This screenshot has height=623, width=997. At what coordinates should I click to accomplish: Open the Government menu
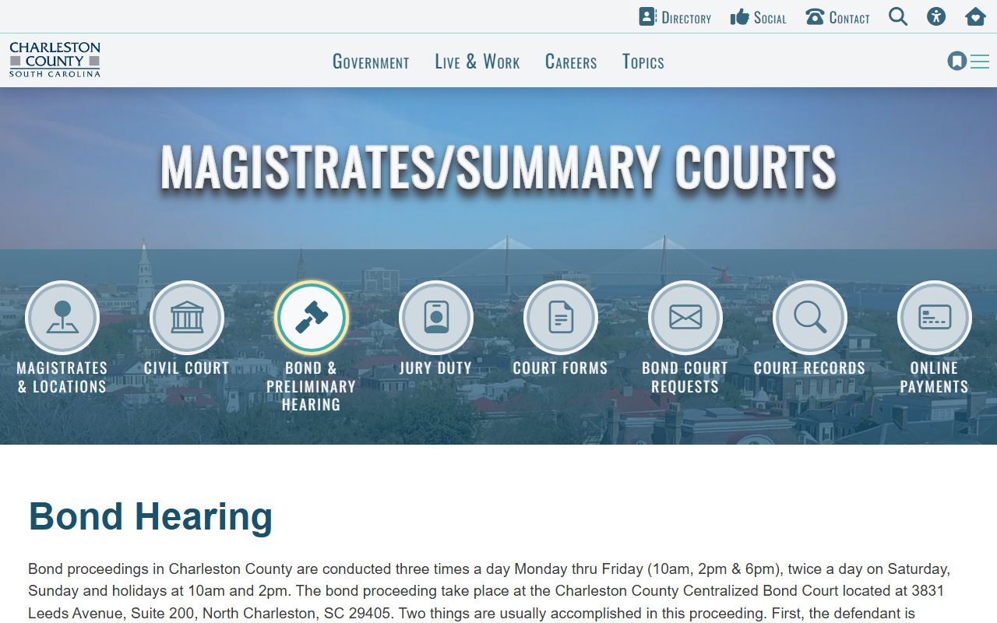tap(371, 62)
